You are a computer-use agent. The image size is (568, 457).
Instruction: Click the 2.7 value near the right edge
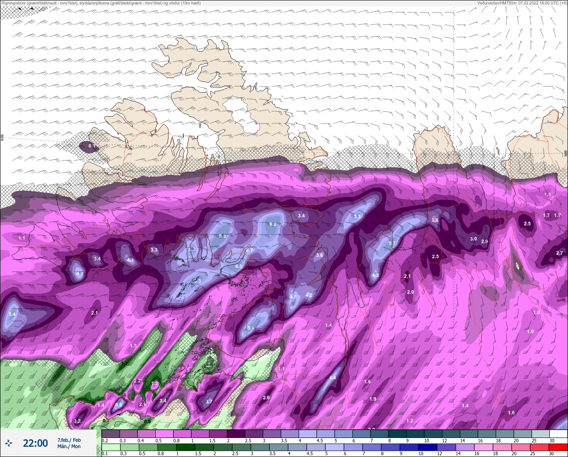(x=560, y=253)
